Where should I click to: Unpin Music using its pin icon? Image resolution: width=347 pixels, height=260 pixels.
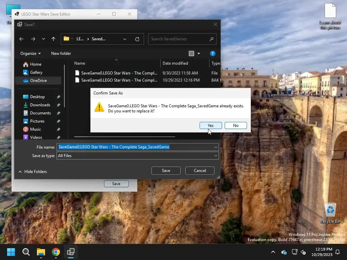pos(58,129)
